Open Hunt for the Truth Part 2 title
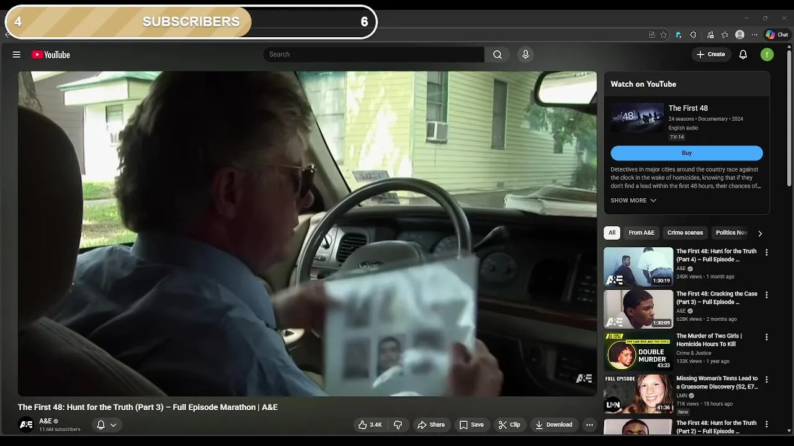794x446 pixels. [716, 427]
